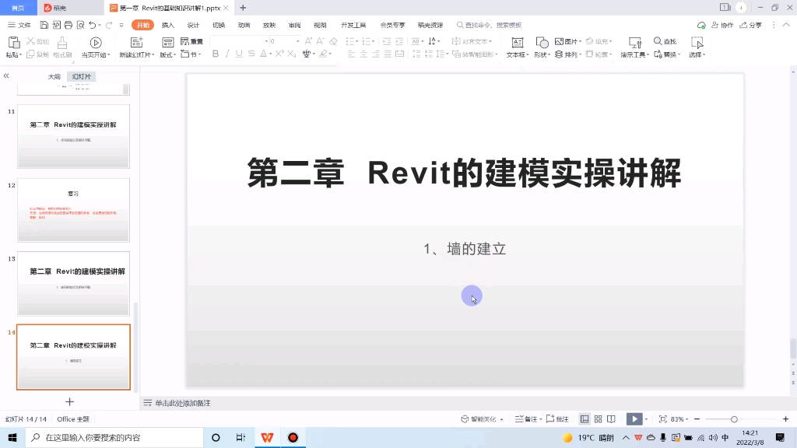Screen dimensions: 797x448
Task: Select slide 12 thumbnail in the panel
Action: tap(73, 210)
